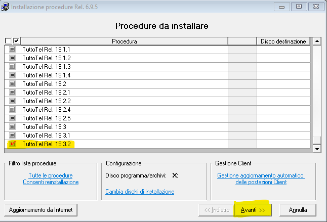Select the row text TuttoTel Rel. 19.1.1

click(46, 50)
